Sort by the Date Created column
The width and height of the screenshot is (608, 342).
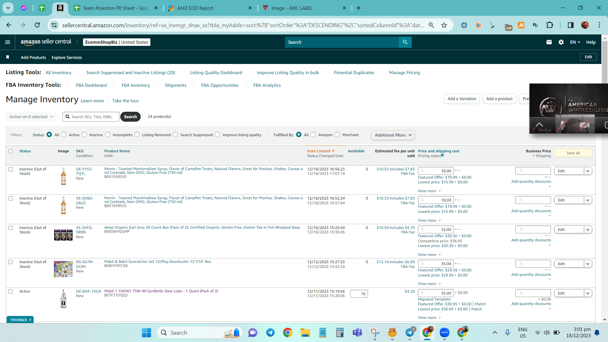pyautogui.click(x=320, y=151)
